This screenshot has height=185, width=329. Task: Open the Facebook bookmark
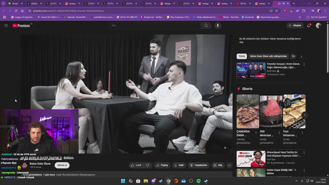248,17
